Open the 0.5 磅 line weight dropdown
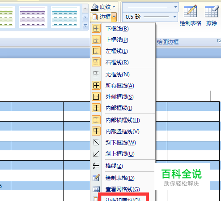 tap(174, 17)
